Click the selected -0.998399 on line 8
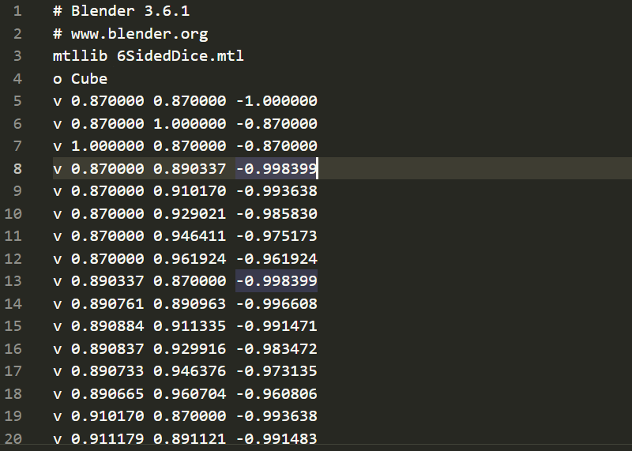 pyautogui.click(x=276, y=168)
